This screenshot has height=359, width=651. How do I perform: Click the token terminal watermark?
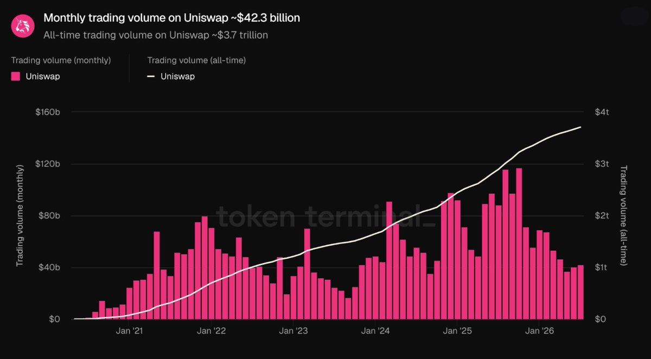[x=325, y=216]
